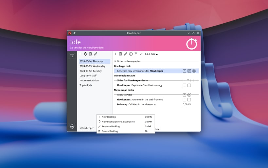Select backlog 2024-03-12, Tuesday

[x=95, y=71]
